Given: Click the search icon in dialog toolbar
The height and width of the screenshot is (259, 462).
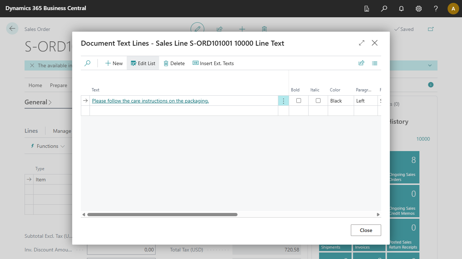Looking at the screenshot, I should tap(87, 63).
